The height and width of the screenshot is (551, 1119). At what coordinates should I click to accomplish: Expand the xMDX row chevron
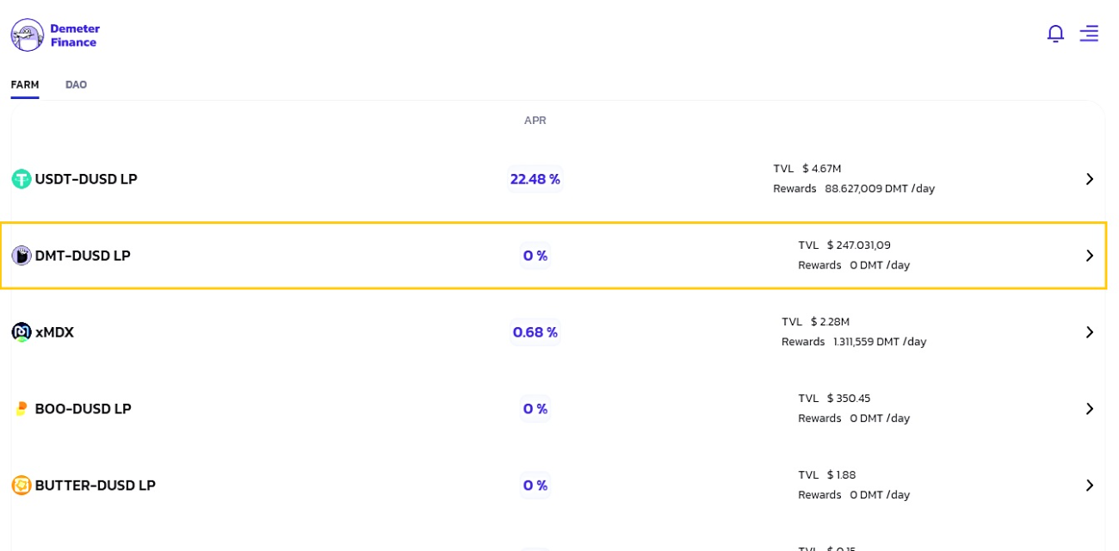(x=1090, y=332)
